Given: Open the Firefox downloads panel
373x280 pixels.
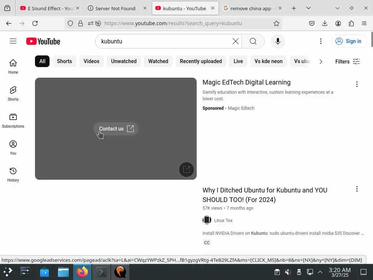Looking at the screenshot, I should point(325,23).
